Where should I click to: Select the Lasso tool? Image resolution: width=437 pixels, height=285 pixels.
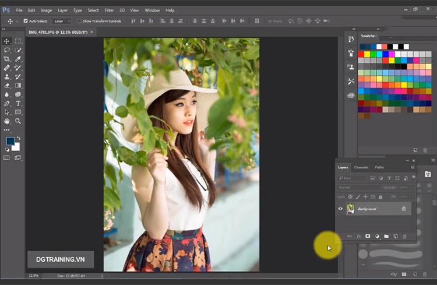tap(7, 50)
